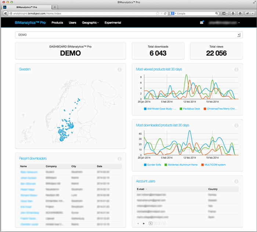Open the mail notifications envelope icon

pos(202,22)
